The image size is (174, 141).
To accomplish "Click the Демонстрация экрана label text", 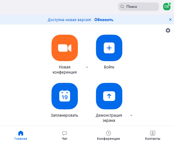I will pos(109,118).
